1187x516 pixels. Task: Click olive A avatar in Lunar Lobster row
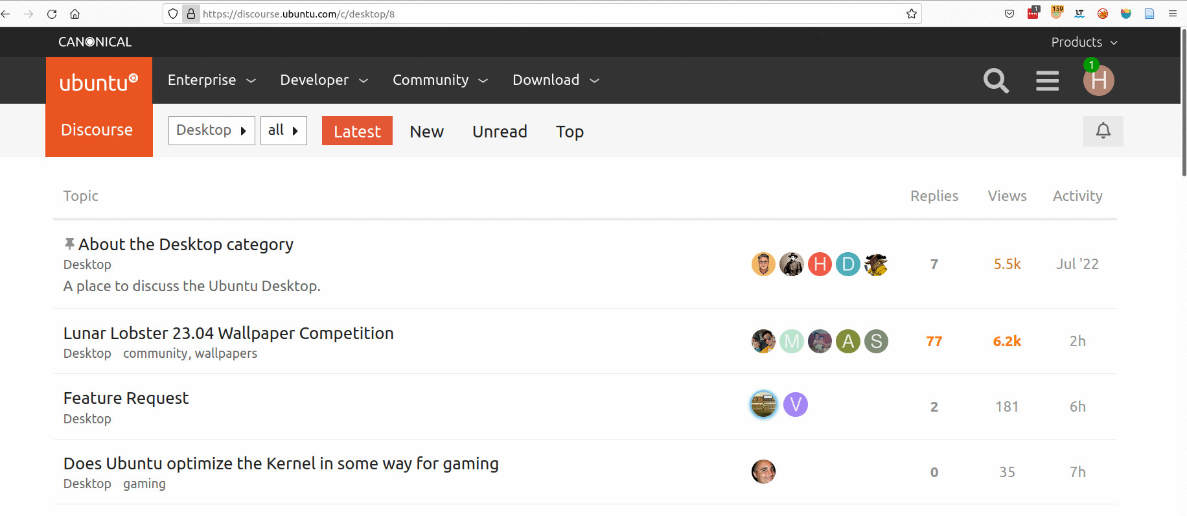pyautogui.click(x=847, y=341)
